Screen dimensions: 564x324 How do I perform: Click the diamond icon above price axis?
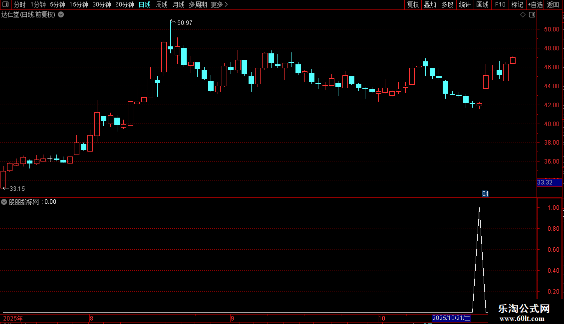[x=523, y=15]
